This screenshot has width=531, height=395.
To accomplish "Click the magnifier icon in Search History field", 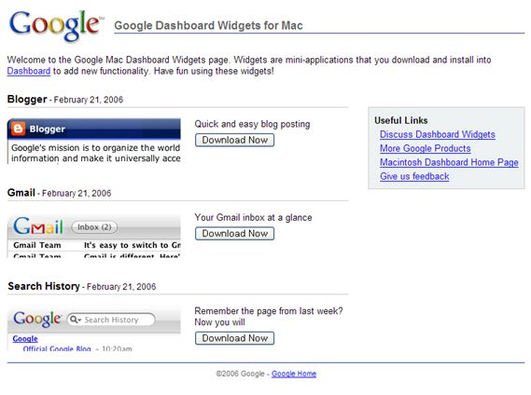I will click(x=75, y=320).
